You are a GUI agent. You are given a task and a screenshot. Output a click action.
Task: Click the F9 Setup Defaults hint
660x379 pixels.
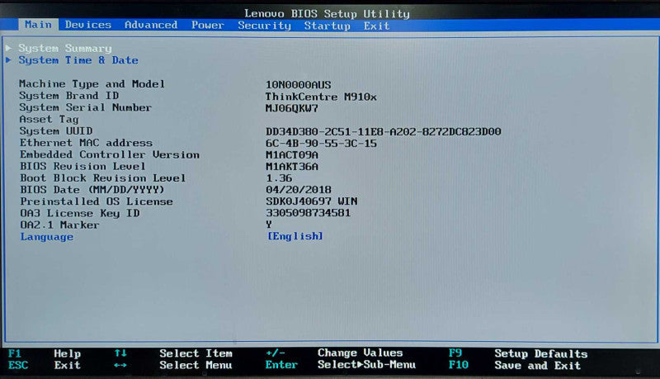[518, 353]
